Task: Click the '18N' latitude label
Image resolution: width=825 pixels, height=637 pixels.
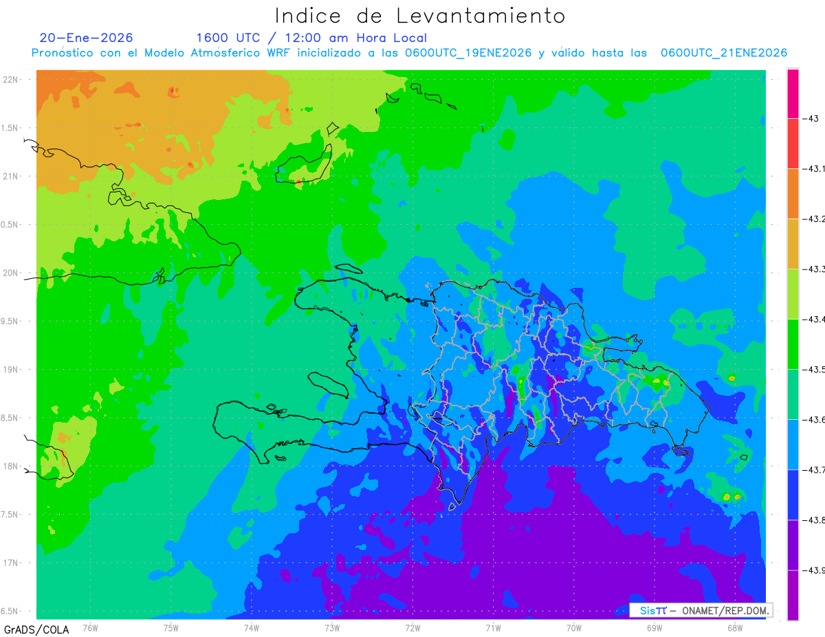Action: tap(12, 467)
